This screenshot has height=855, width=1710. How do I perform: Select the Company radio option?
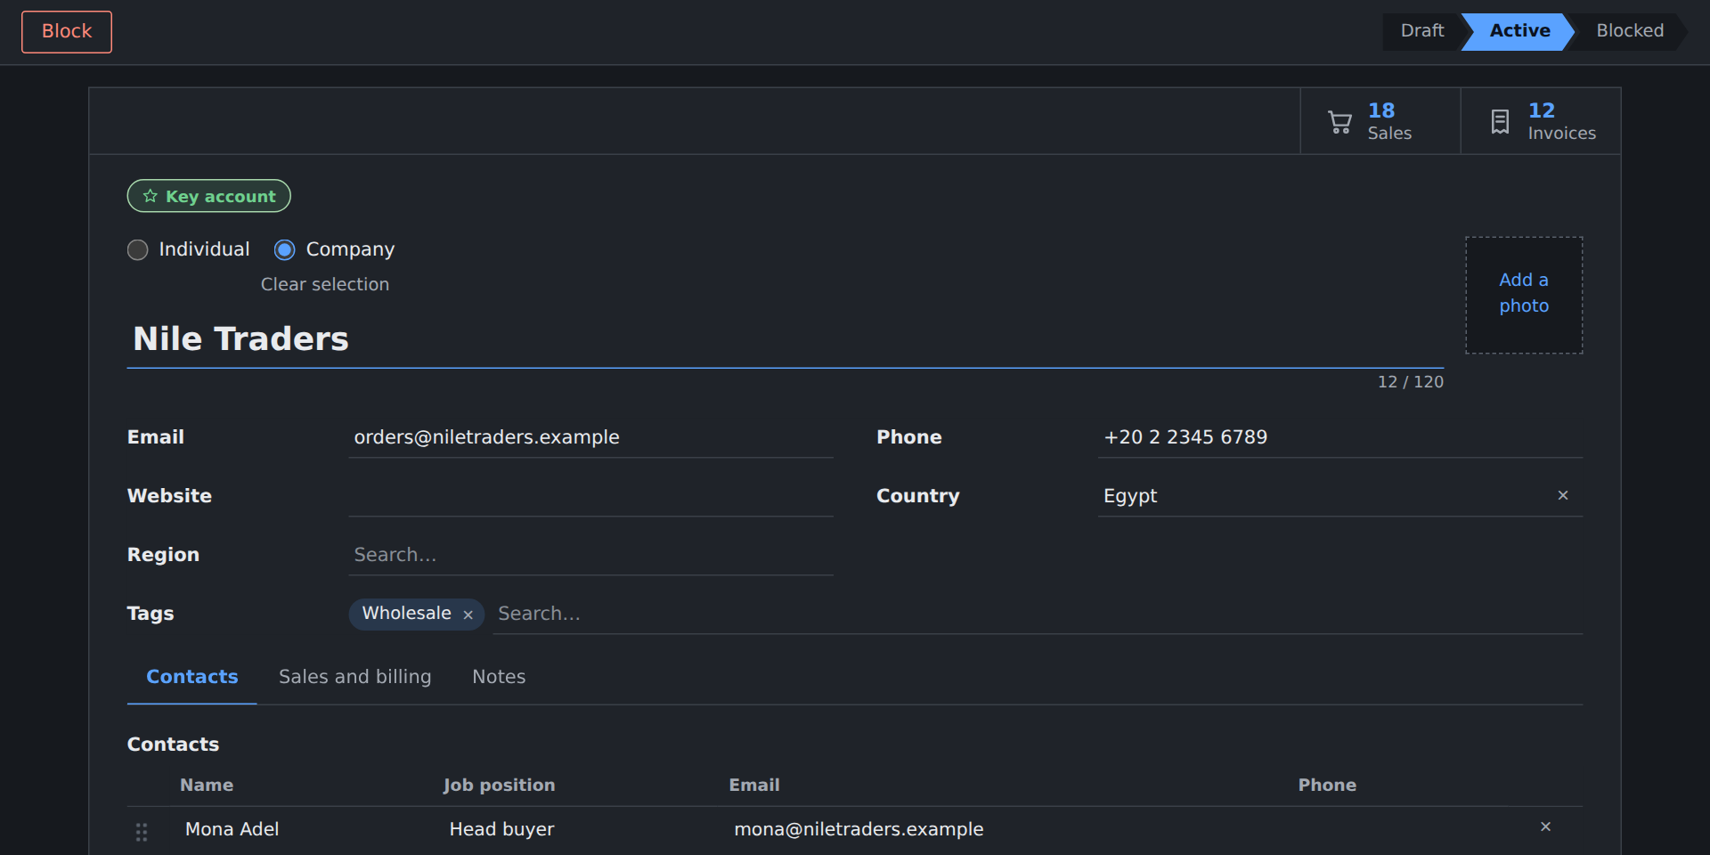coord(285,249)
